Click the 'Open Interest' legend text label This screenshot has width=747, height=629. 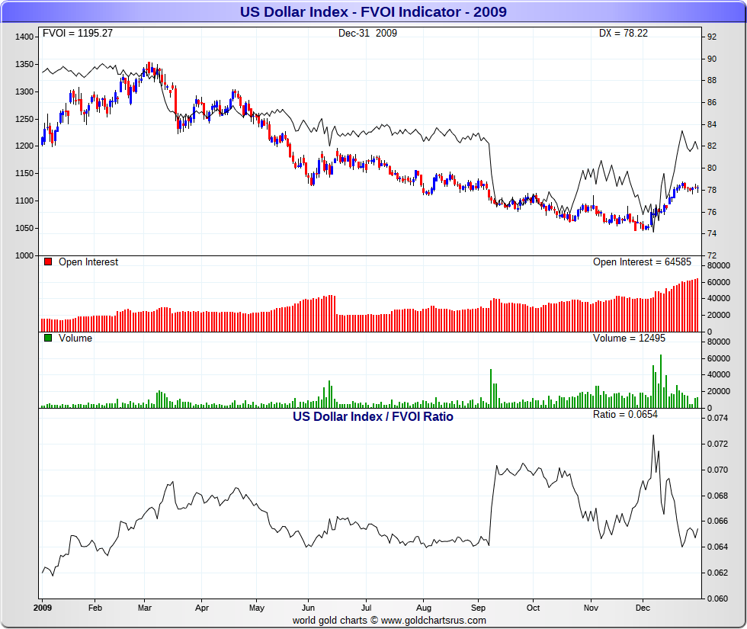tap(88, 262)
